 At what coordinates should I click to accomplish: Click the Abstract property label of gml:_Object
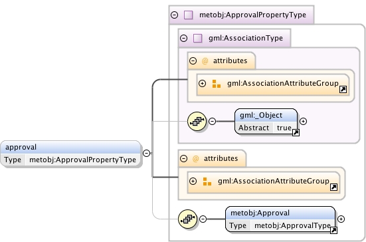(254, 128)
